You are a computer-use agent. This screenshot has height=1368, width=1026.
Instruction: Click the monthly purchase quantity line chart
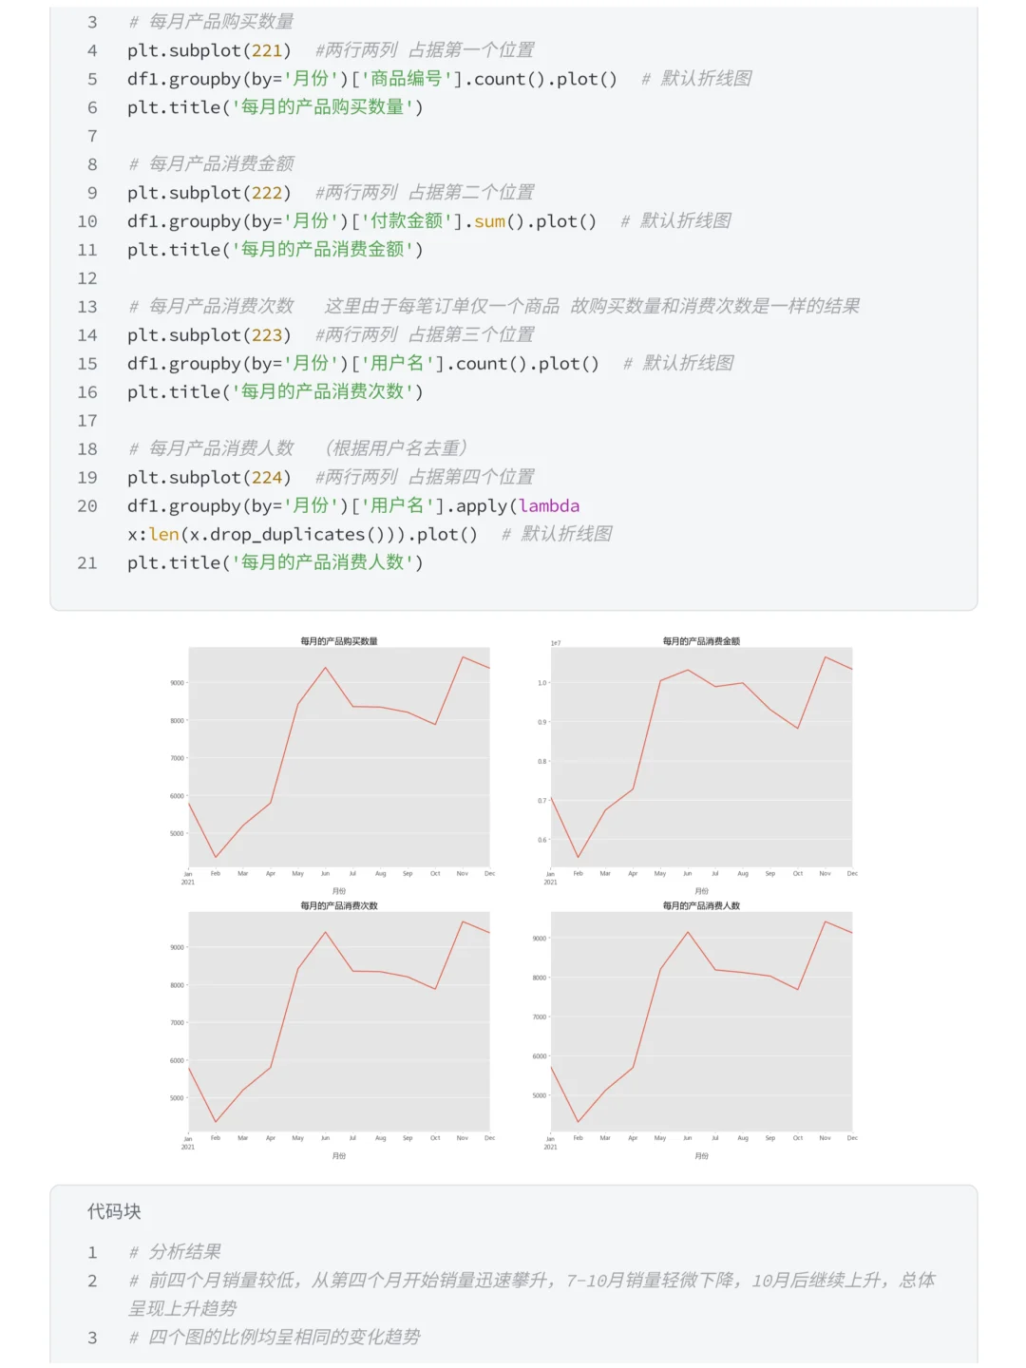click(x=339, y=756)
